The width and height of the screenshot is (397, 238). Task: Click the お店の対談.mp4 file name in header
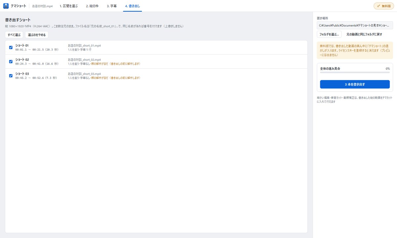coord(42,6)
